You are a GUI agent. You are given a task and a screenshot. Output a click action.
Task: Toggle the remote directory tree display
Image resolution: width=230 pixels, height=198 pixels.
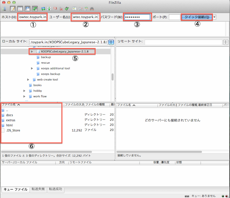27,9
